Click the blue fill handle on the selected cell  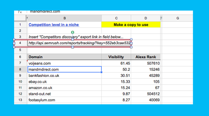click(101, 72)
